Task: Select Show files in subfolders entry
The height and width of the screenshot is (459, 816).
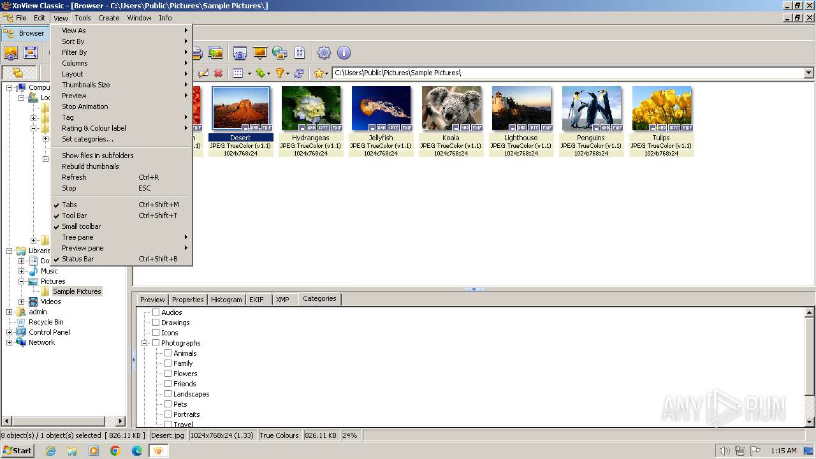Action: pyautogui.click(x=121, y=156)
